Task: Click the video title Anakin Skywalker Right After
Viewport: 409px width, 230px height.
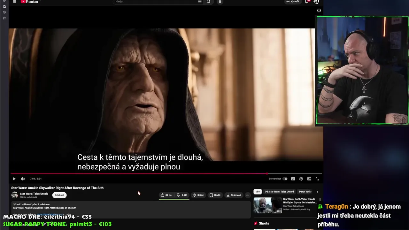Action: (57, 188)
